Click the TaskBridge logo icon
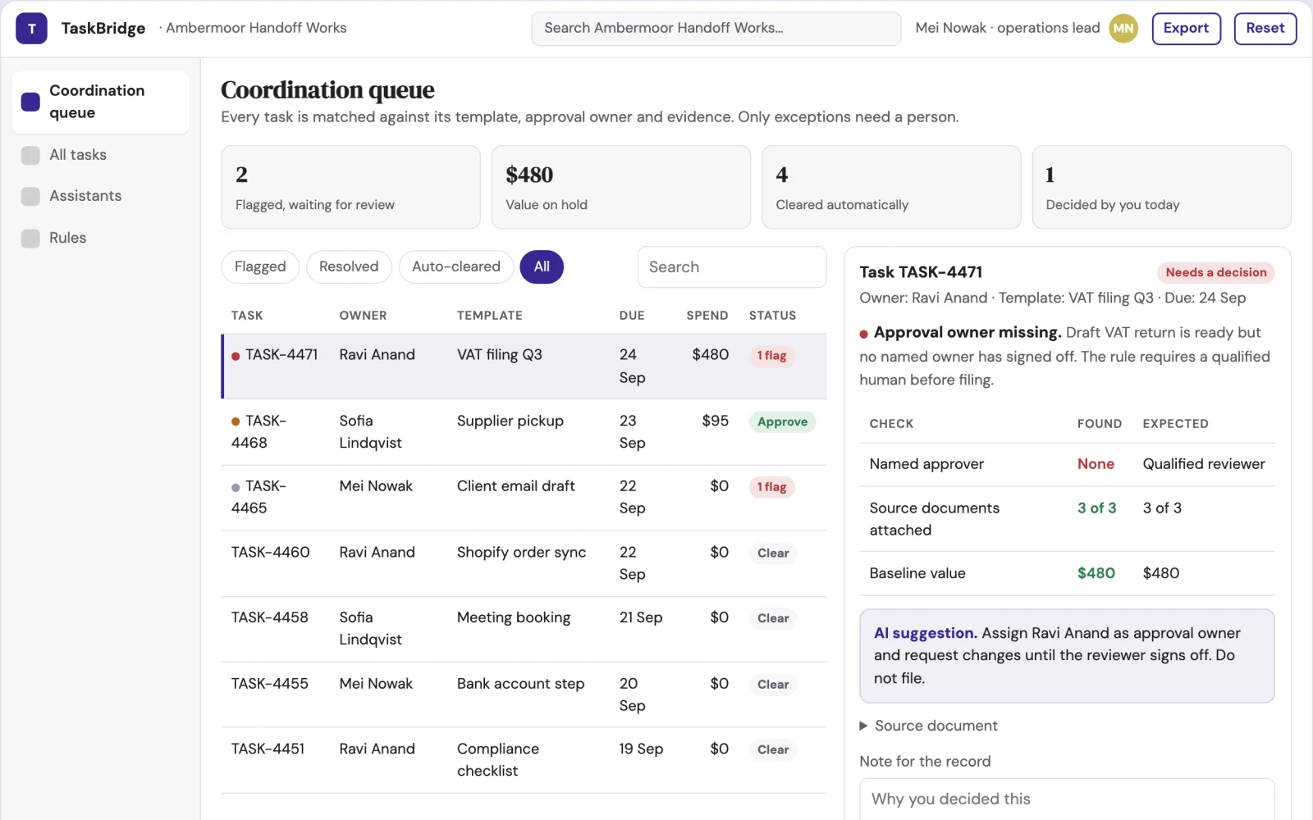1313x820 pixels. tap(31, 29)
